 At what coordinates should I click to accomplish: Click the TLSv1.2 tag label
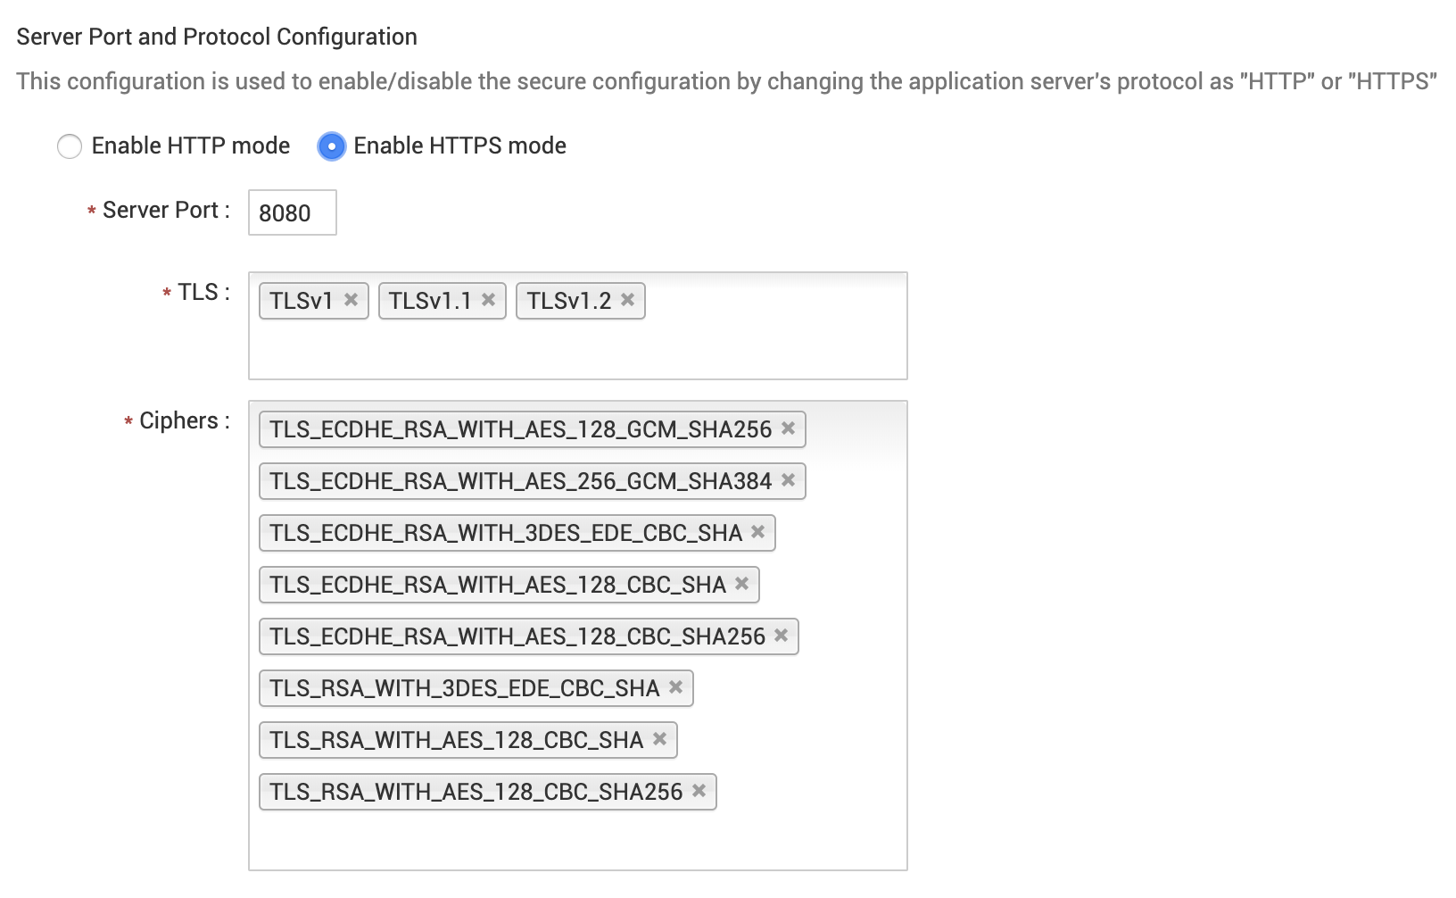click(568, 301)
